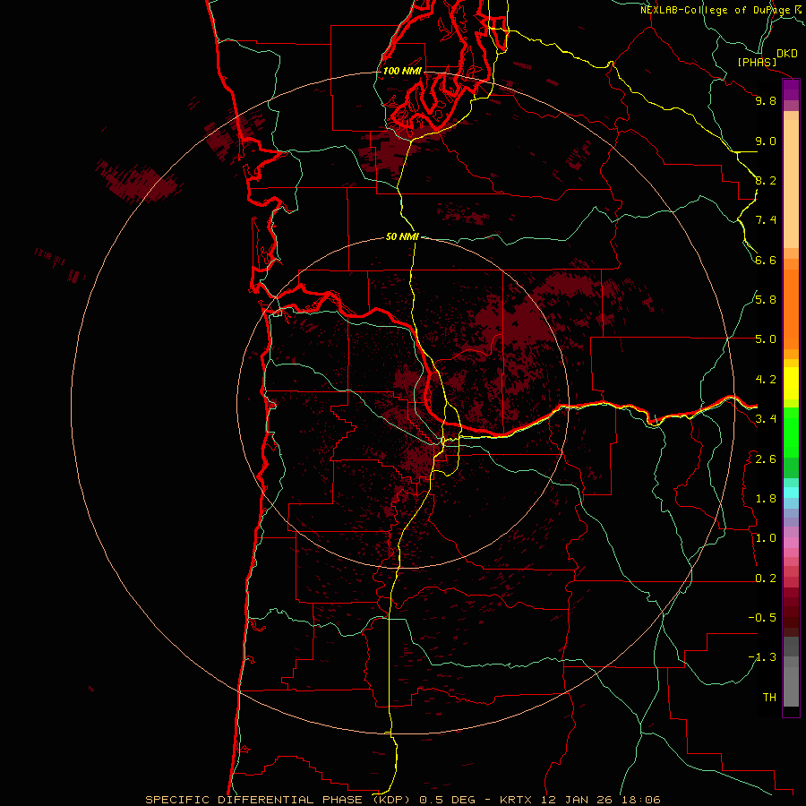This screenshot has width=806, height=806.
Task: Click the [PHAS] legend unit label
Action: click(757, 62)
